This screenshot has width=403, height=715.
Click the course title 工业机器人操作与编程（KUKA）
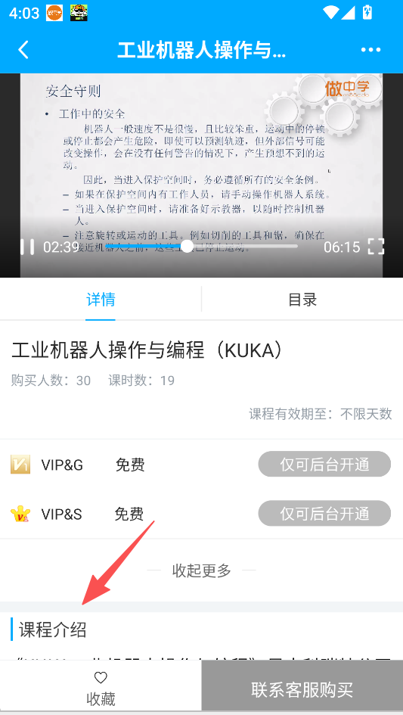[x=147, y=350]
